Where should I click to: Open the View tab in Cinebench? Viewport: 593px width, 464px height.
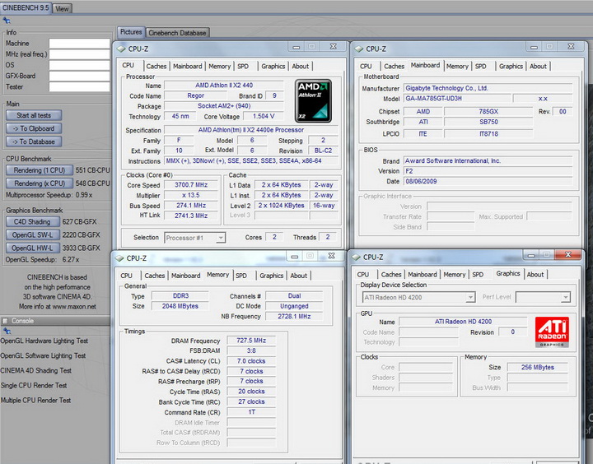point(63,8)
